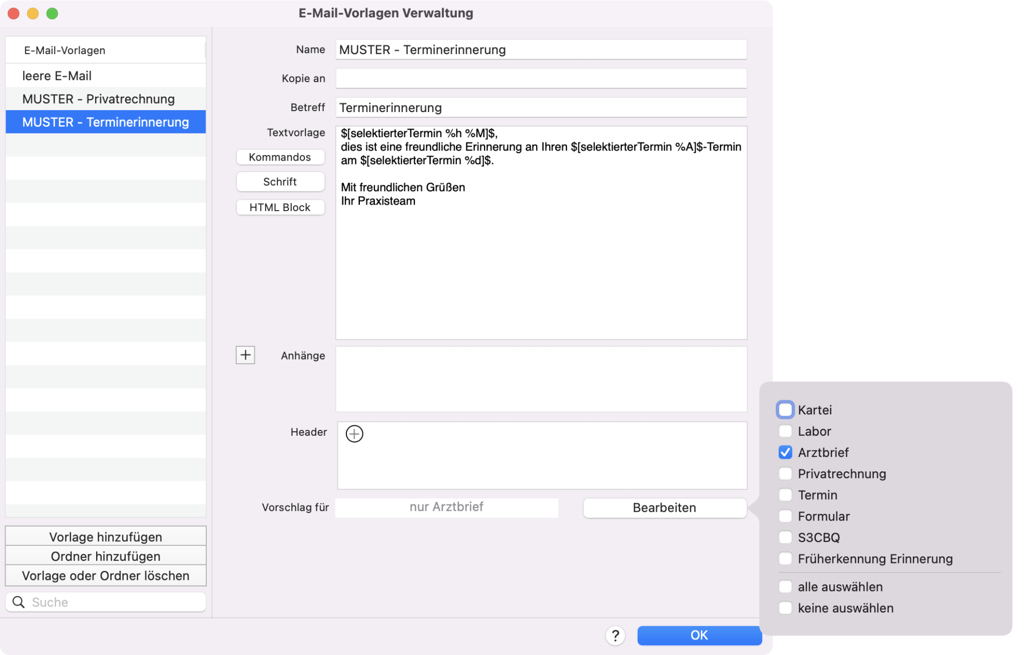Check keine auswählen

pos(785,608)
